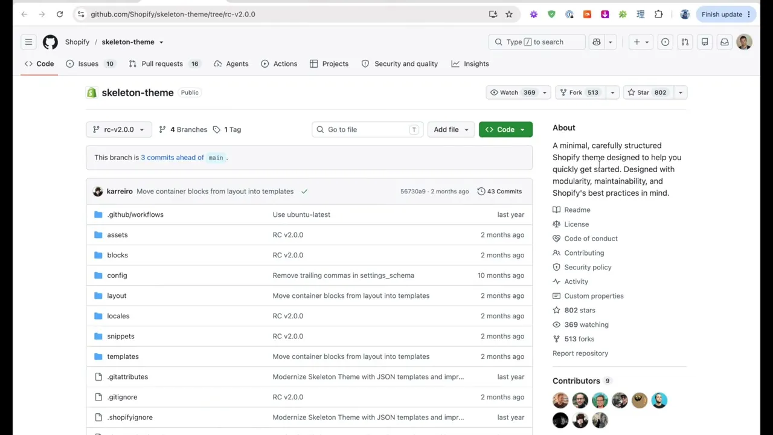Viewport: 773px width, 435px height.
Task: Open the GitHub hamburger navigation menu
Action: click(28, 42)
